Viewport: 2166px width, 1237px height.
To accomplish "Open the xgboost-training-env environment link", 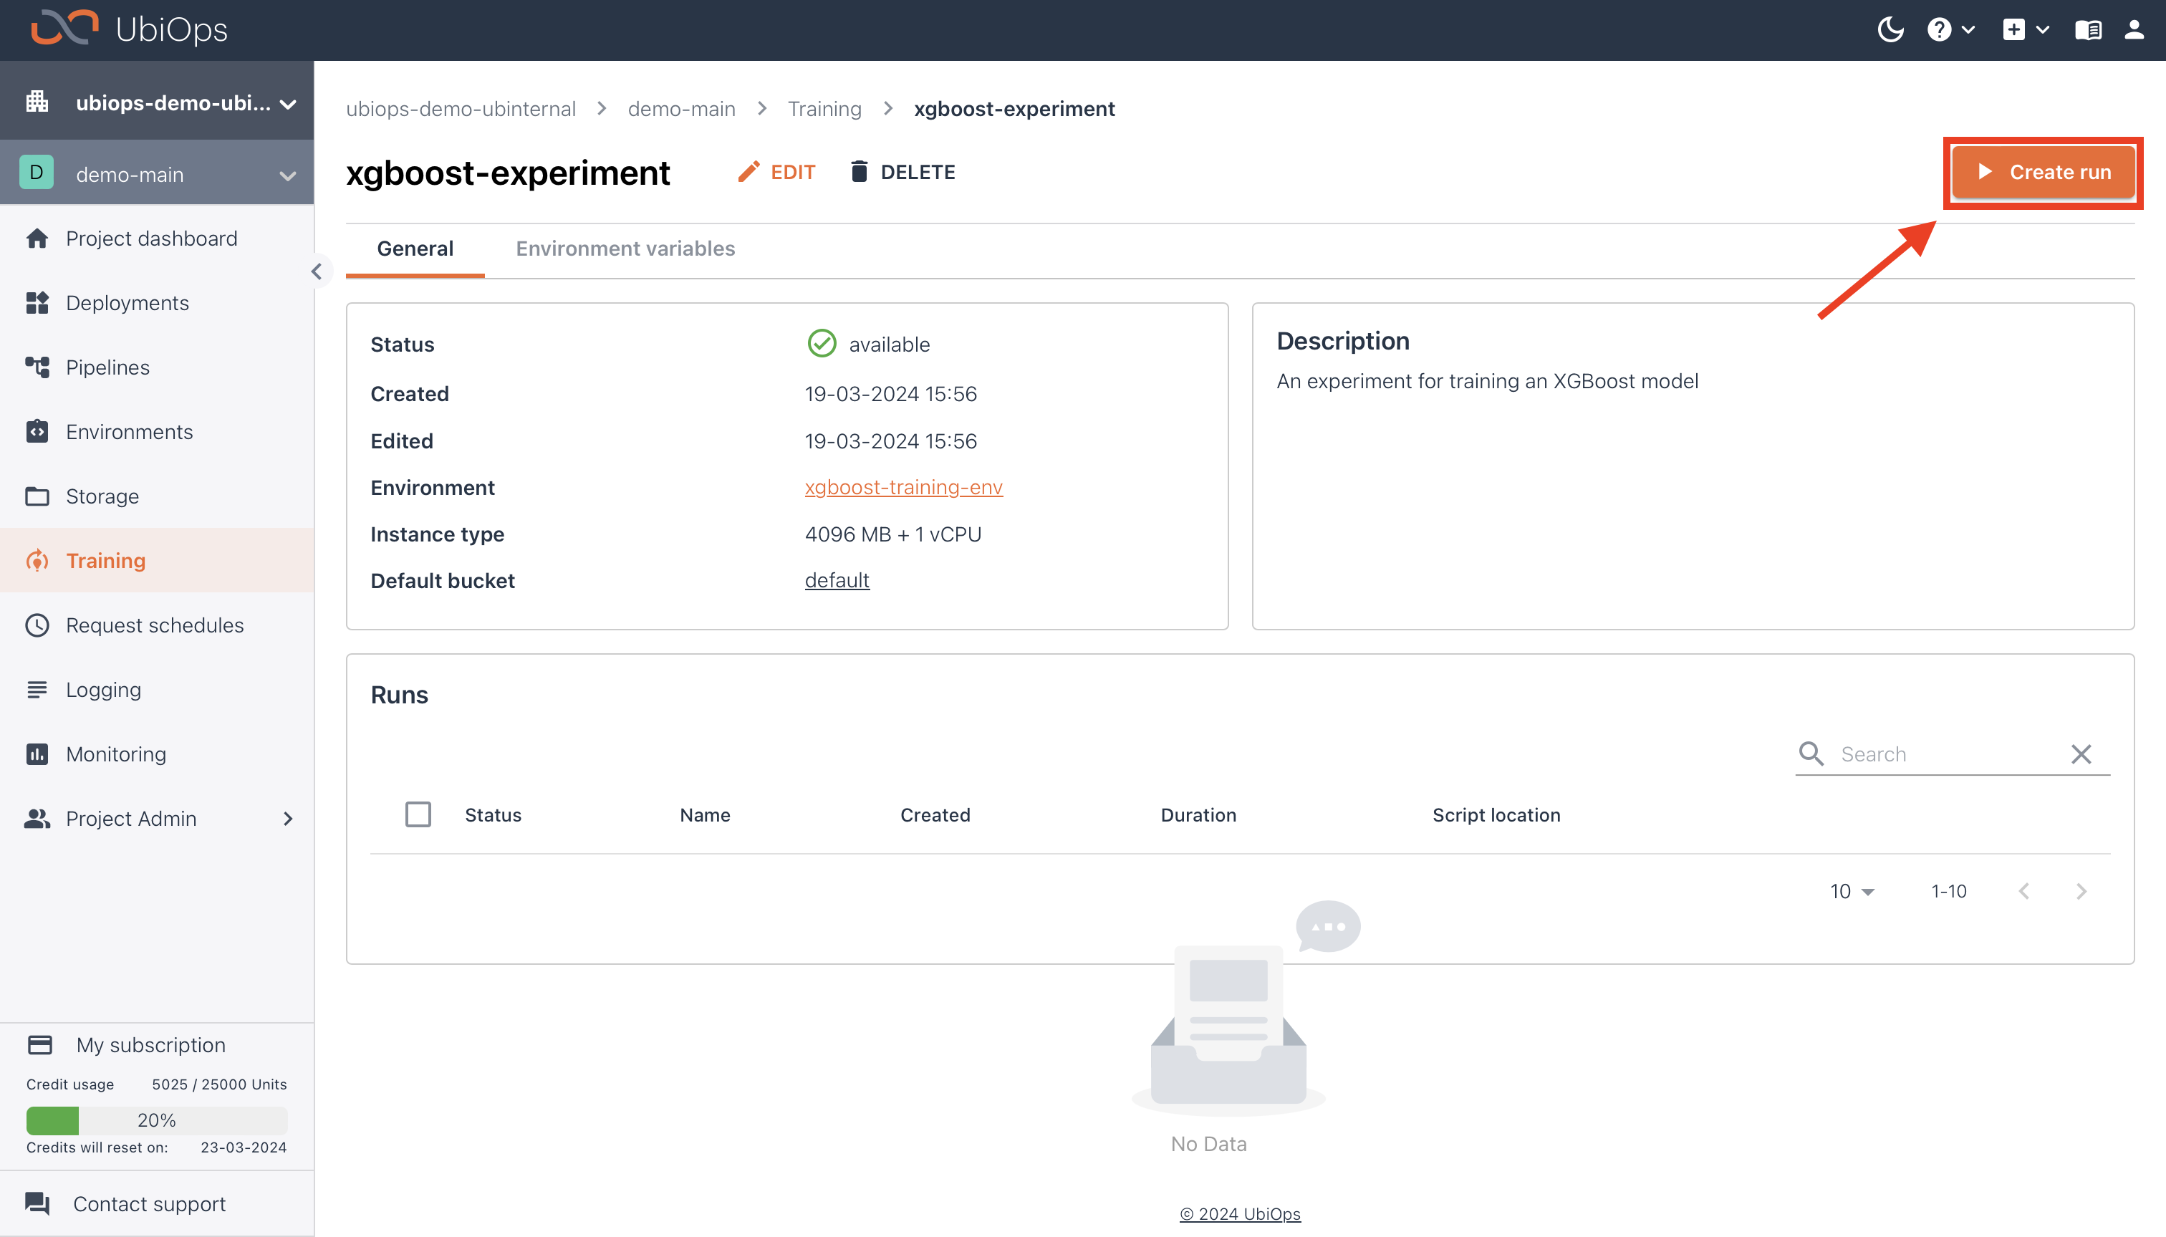I will pyautogui.click(x=903, y=486).
